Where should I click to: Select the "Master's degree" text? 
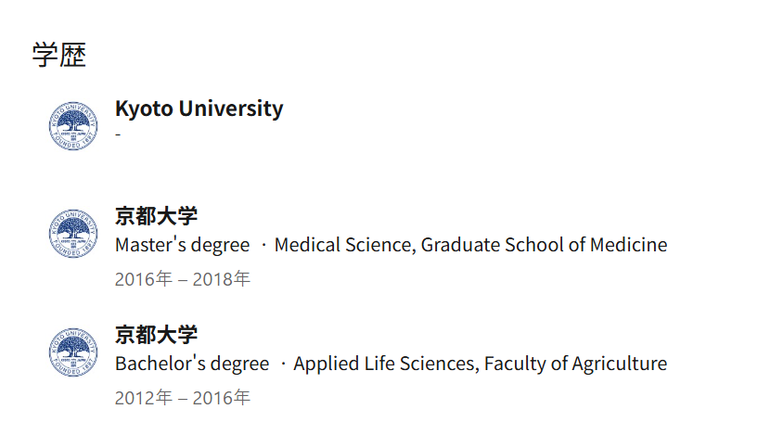click(x=182, y=245)
